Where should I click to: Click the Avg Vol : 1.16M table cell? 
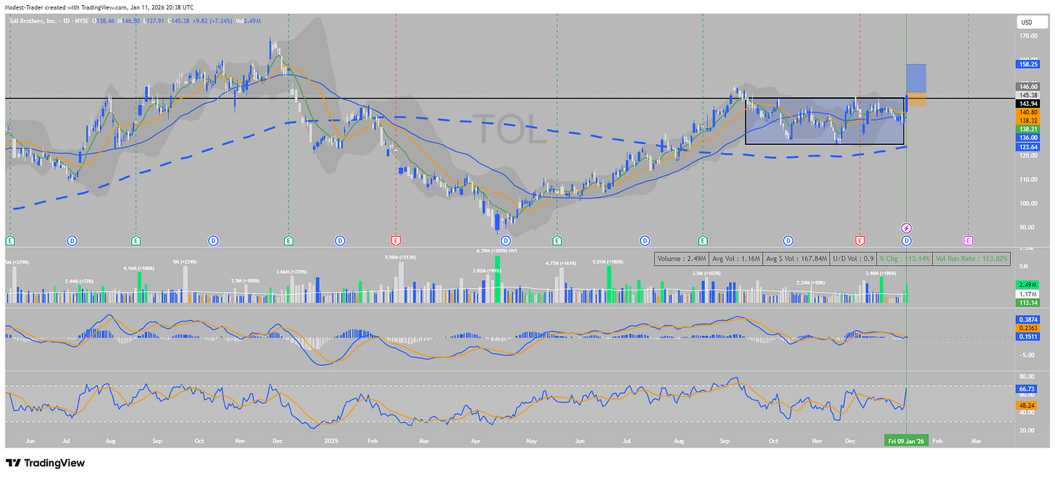[735, 259]
